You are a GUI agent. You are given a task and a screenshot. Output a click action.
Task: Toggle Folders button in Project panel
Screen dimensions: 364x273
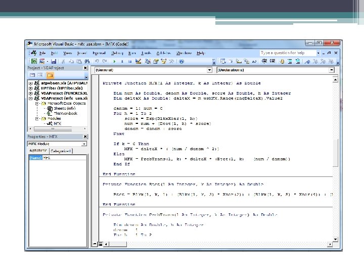click(x=50, y=75)
